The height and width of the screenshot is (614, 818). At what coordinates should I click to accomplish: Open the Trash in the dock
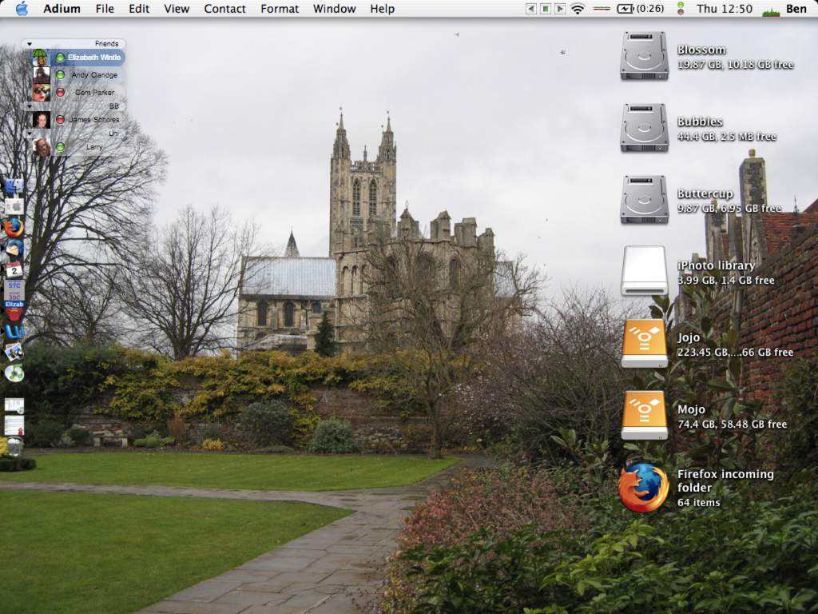tap(14, 447)
